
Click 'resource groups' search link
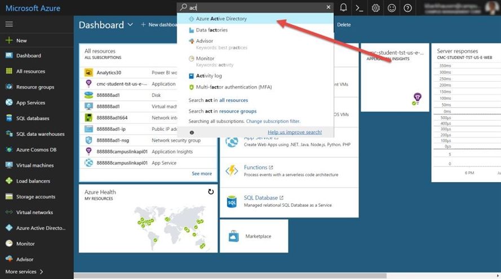coord(238,111)
